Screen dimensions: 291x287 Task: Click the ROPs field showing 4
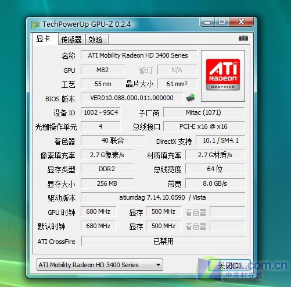[x=100, y=126]
